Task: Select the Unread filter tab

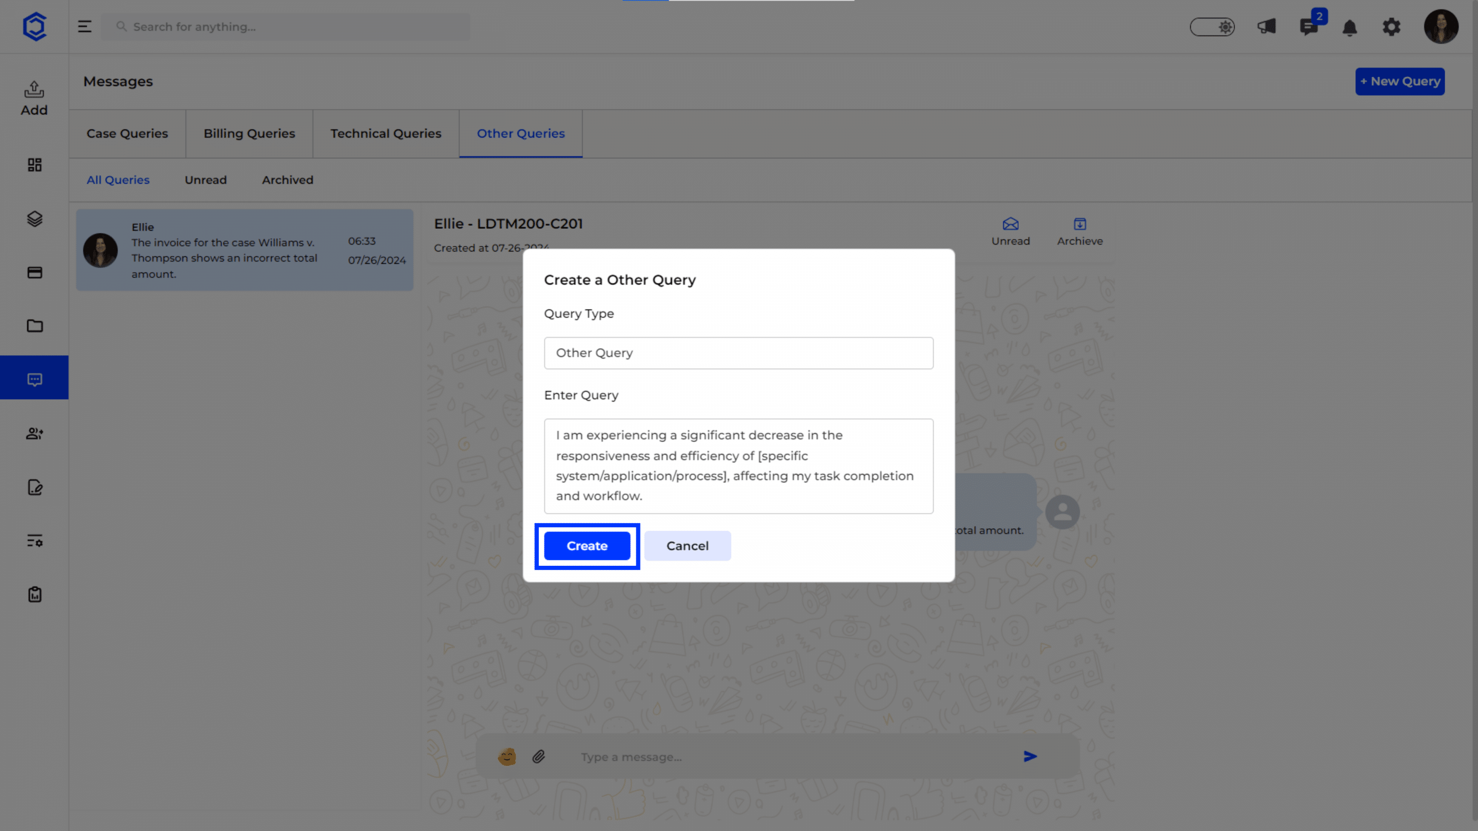Action: 205,180
